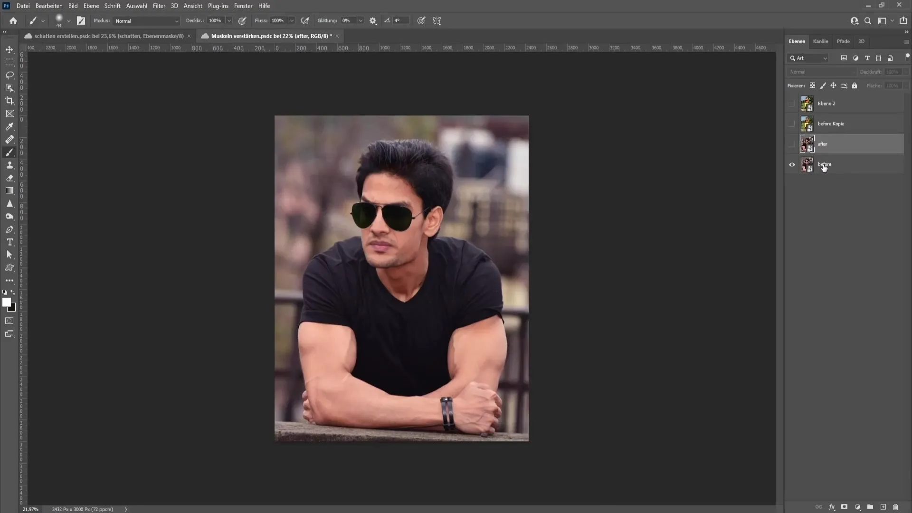Select the Brush tool in toolbar
912x513 pixels.
[x=9, y=152]
